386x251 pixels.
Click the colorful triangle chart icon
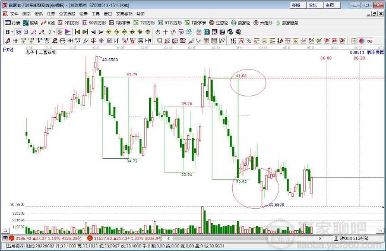coord(68,32)
